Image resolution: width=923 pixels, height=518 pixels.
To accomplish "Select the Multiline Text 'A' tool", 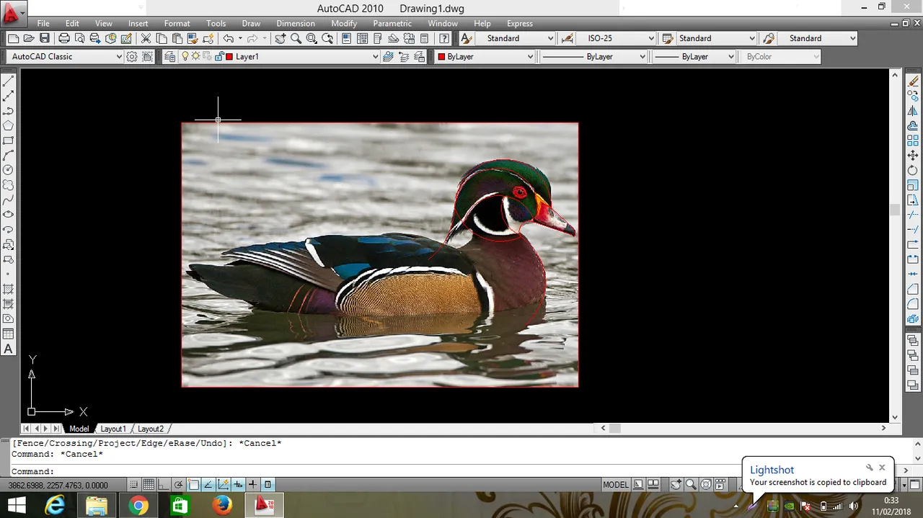I will click(x=9, y=349).
